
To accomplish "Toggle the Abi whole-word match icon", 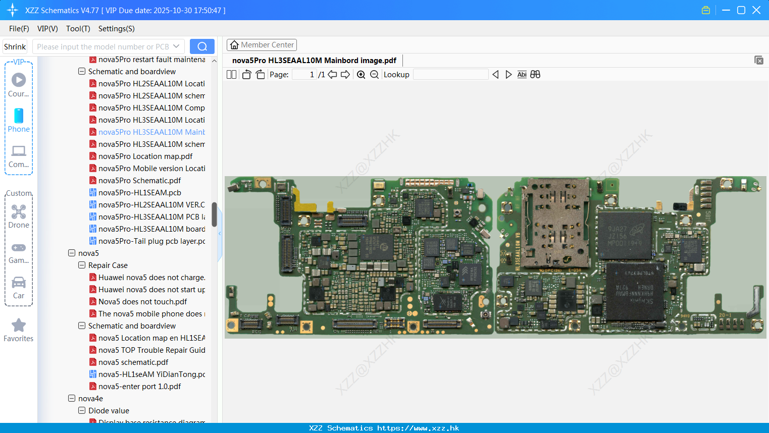I will pyautogui.click(x=522, y=75).
